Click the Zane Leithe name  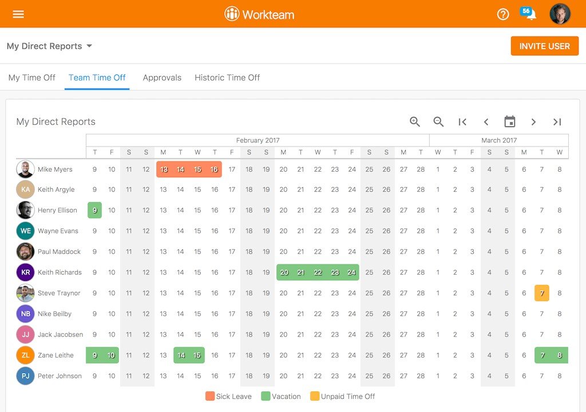pyautogui.click(x=56, y=355)
